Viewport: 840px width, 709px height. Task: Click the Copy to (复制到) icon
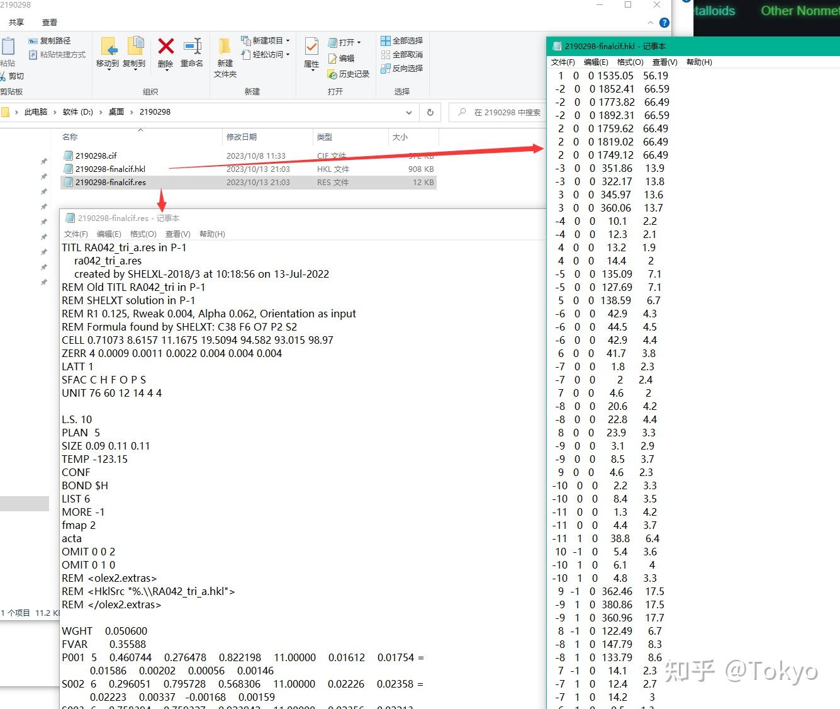tap(135, 47)
